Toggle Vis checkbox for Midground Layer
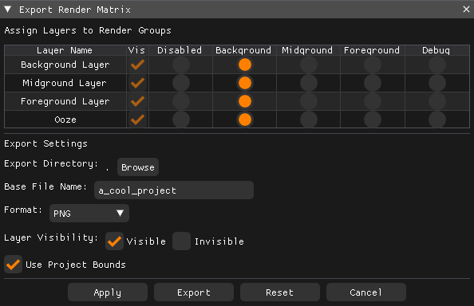This screenshot has height=306, width=474. point(137,83)
